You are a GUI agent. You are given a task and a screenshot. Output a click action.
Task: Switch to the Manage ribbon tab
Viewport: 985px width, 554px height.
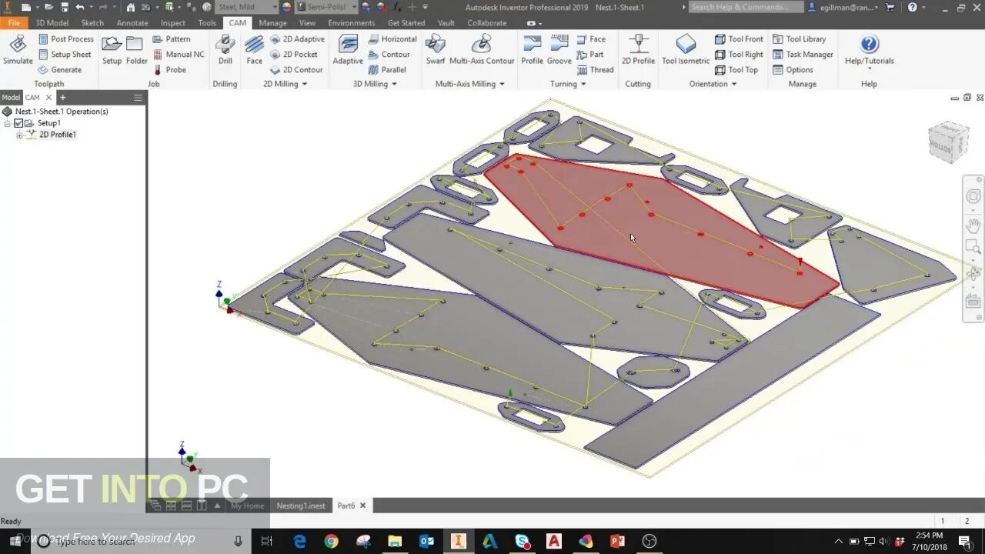pyautogui.click(x=272, y=23)
